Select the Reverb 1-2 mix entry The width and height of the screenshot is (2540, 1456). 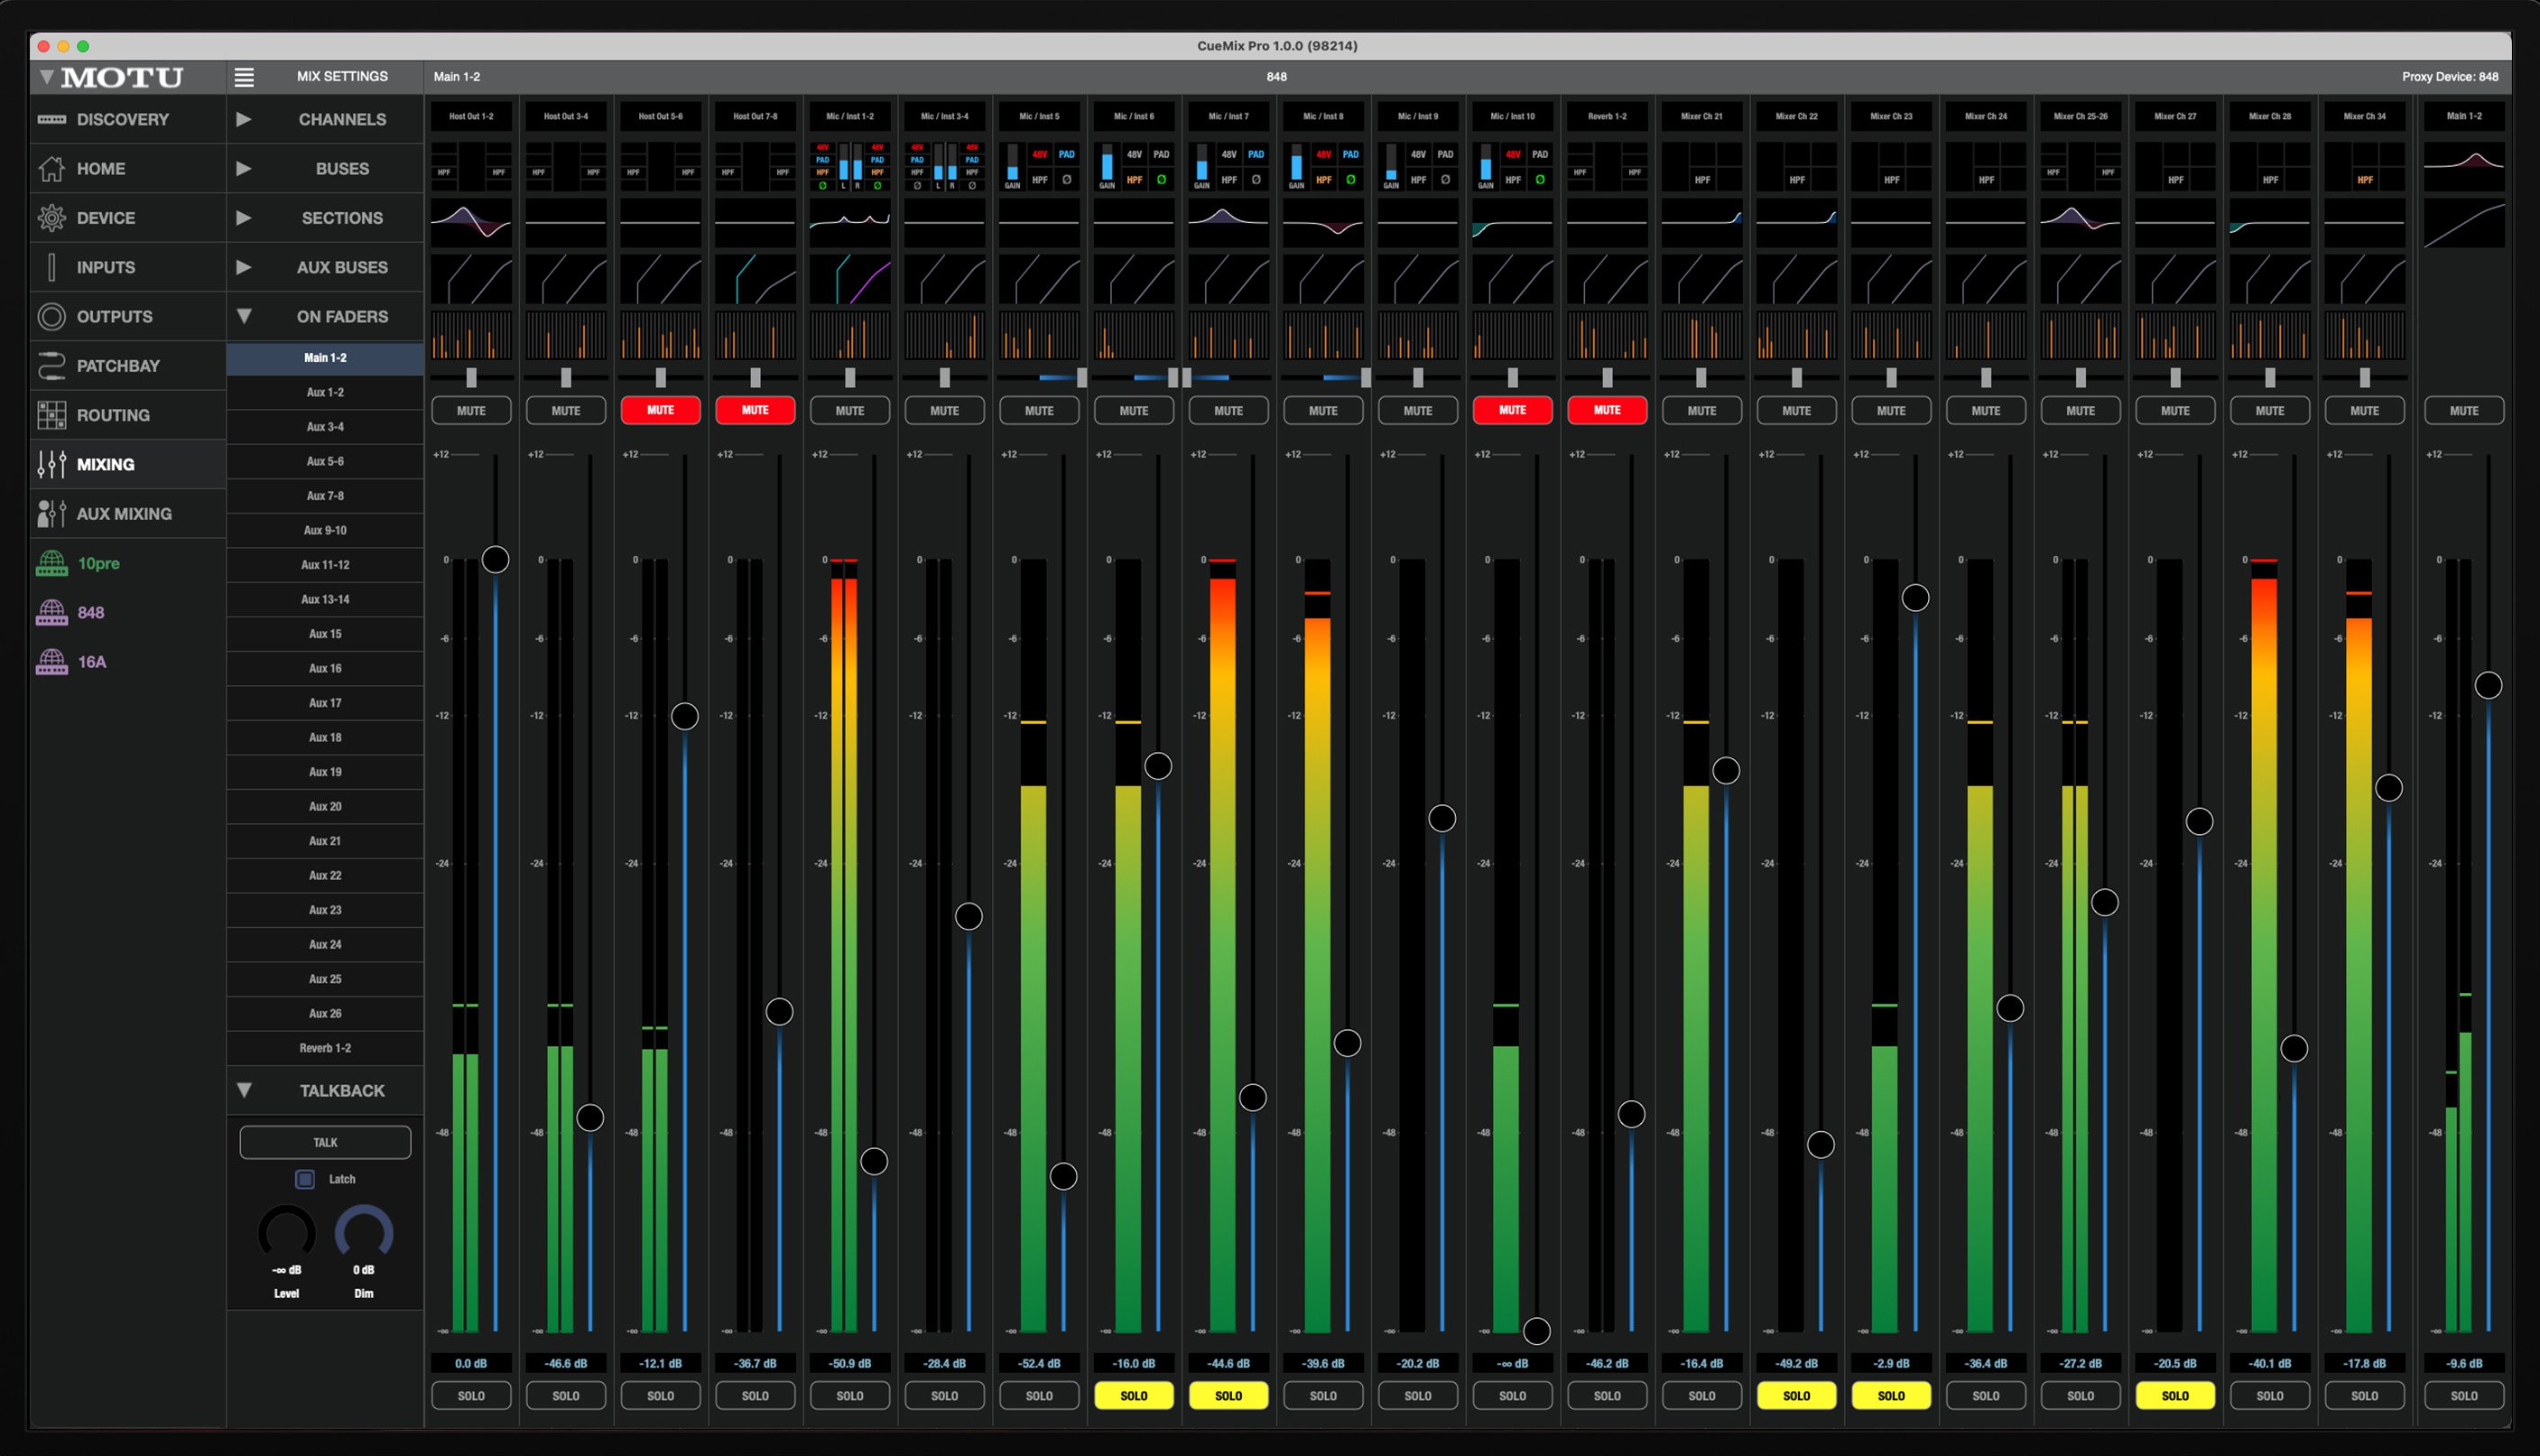(325, 1048)
